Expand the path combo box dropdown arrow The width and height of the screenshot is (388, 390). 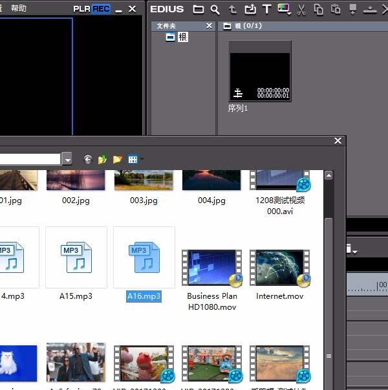tap(67, 159)
